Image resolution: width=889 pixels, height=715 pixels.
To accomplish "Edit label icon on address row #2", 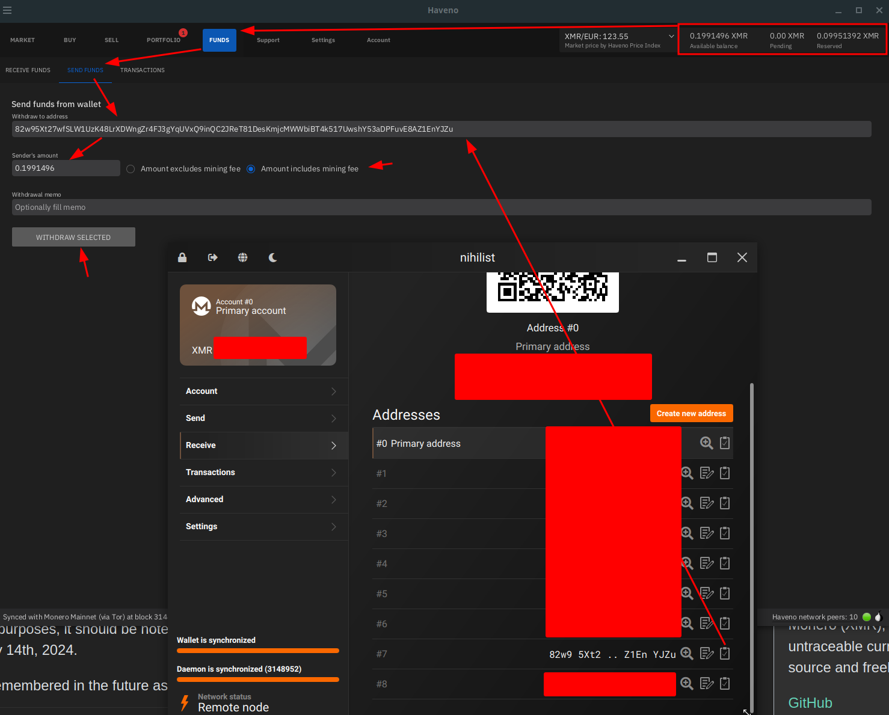I will 707,503.
